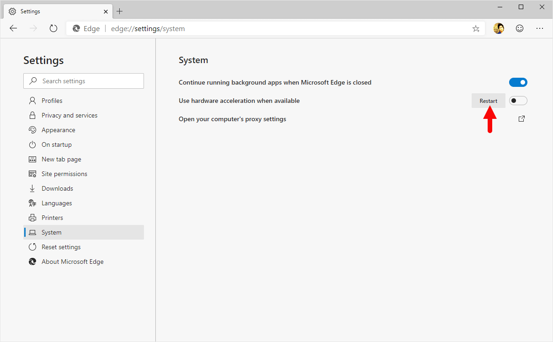Turn off continue running background apps toggle
The height and width of the screenshot is (342, 553).
[518, 82]
